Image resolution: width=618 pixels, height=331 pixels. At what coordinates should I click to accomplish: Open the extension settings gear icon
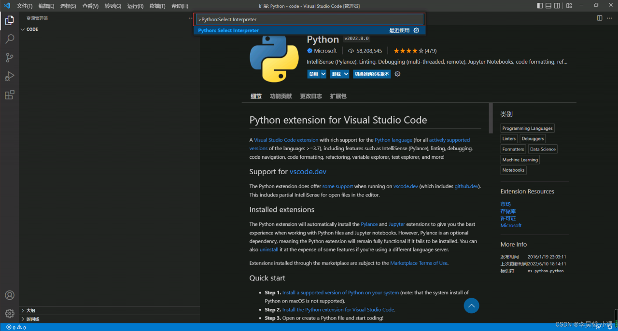[397, 74]
